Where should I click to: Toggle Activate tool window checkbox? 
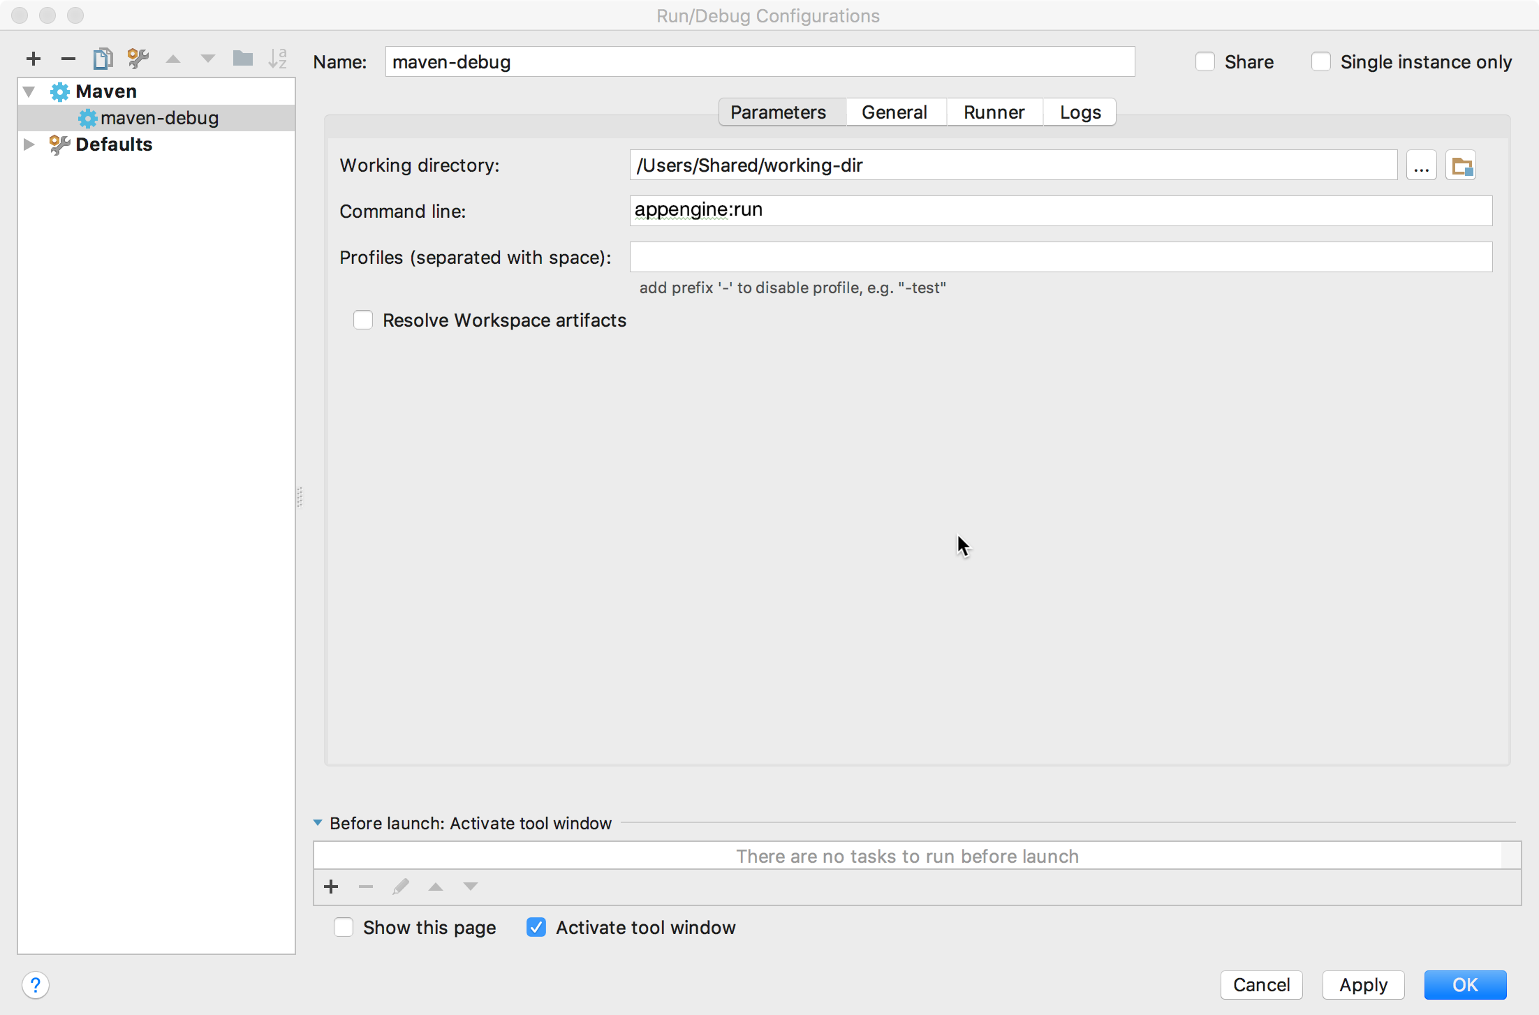(x=536, y=926)
